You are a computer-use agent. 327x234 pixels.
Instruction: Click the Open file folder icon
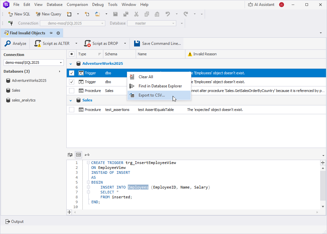[97, 14]
